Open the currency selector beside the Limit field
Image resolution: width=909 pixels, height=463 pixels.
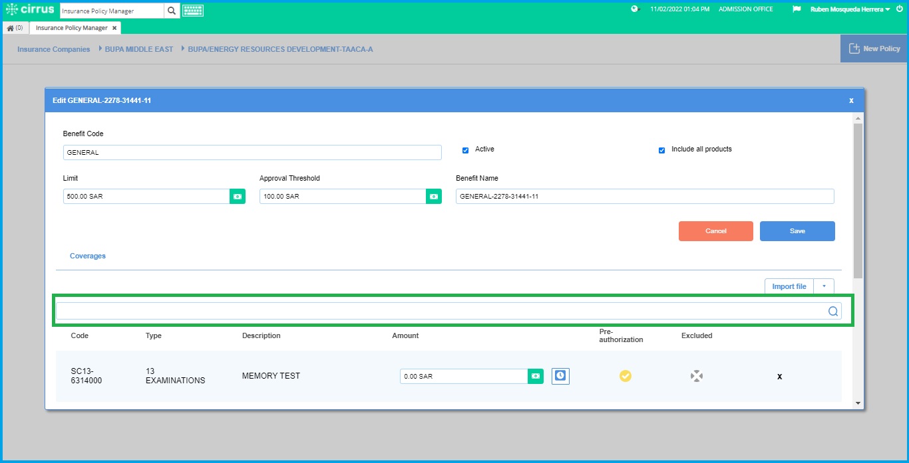coord(237,196)
